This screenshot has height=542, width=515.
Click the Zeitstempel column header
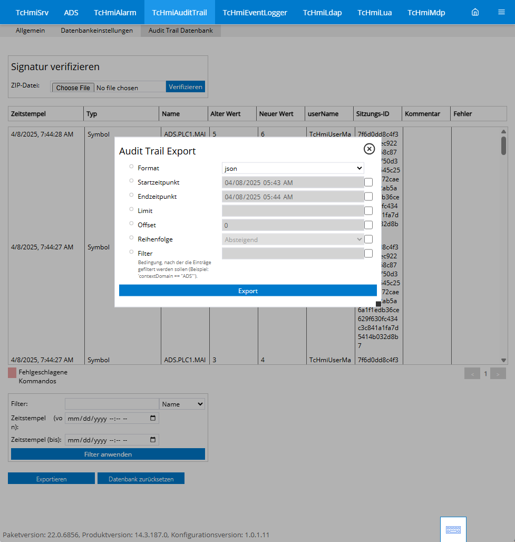(x=46, y=114)
